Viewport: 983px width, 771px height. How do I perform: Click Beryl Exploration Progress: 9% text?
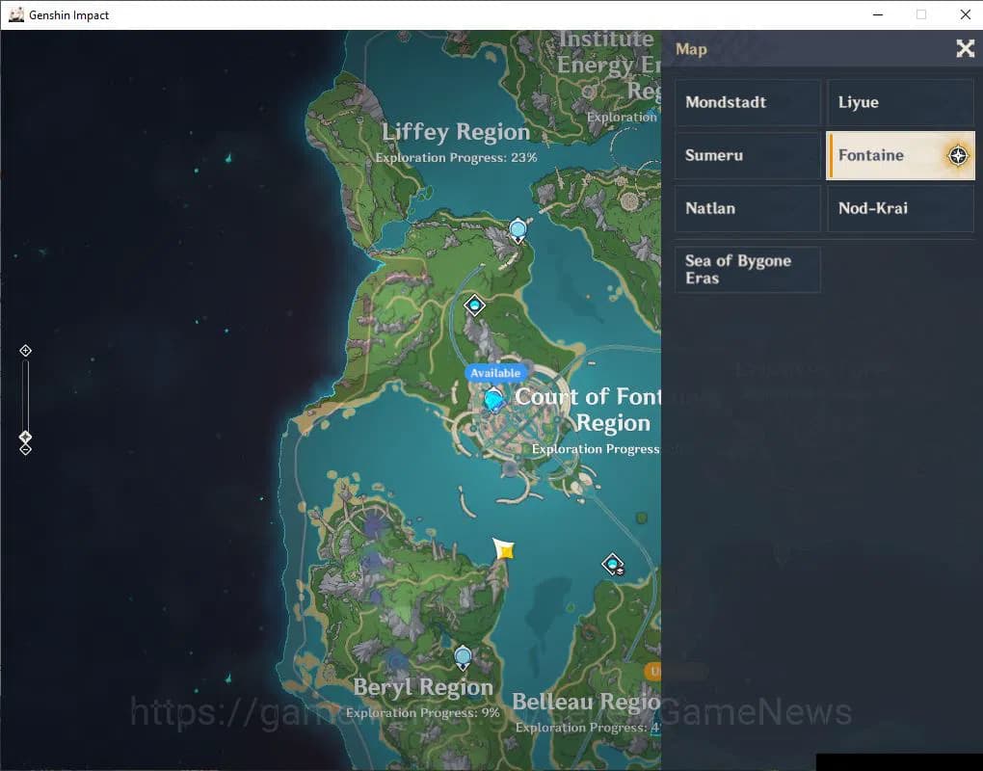tap(422, 713)
